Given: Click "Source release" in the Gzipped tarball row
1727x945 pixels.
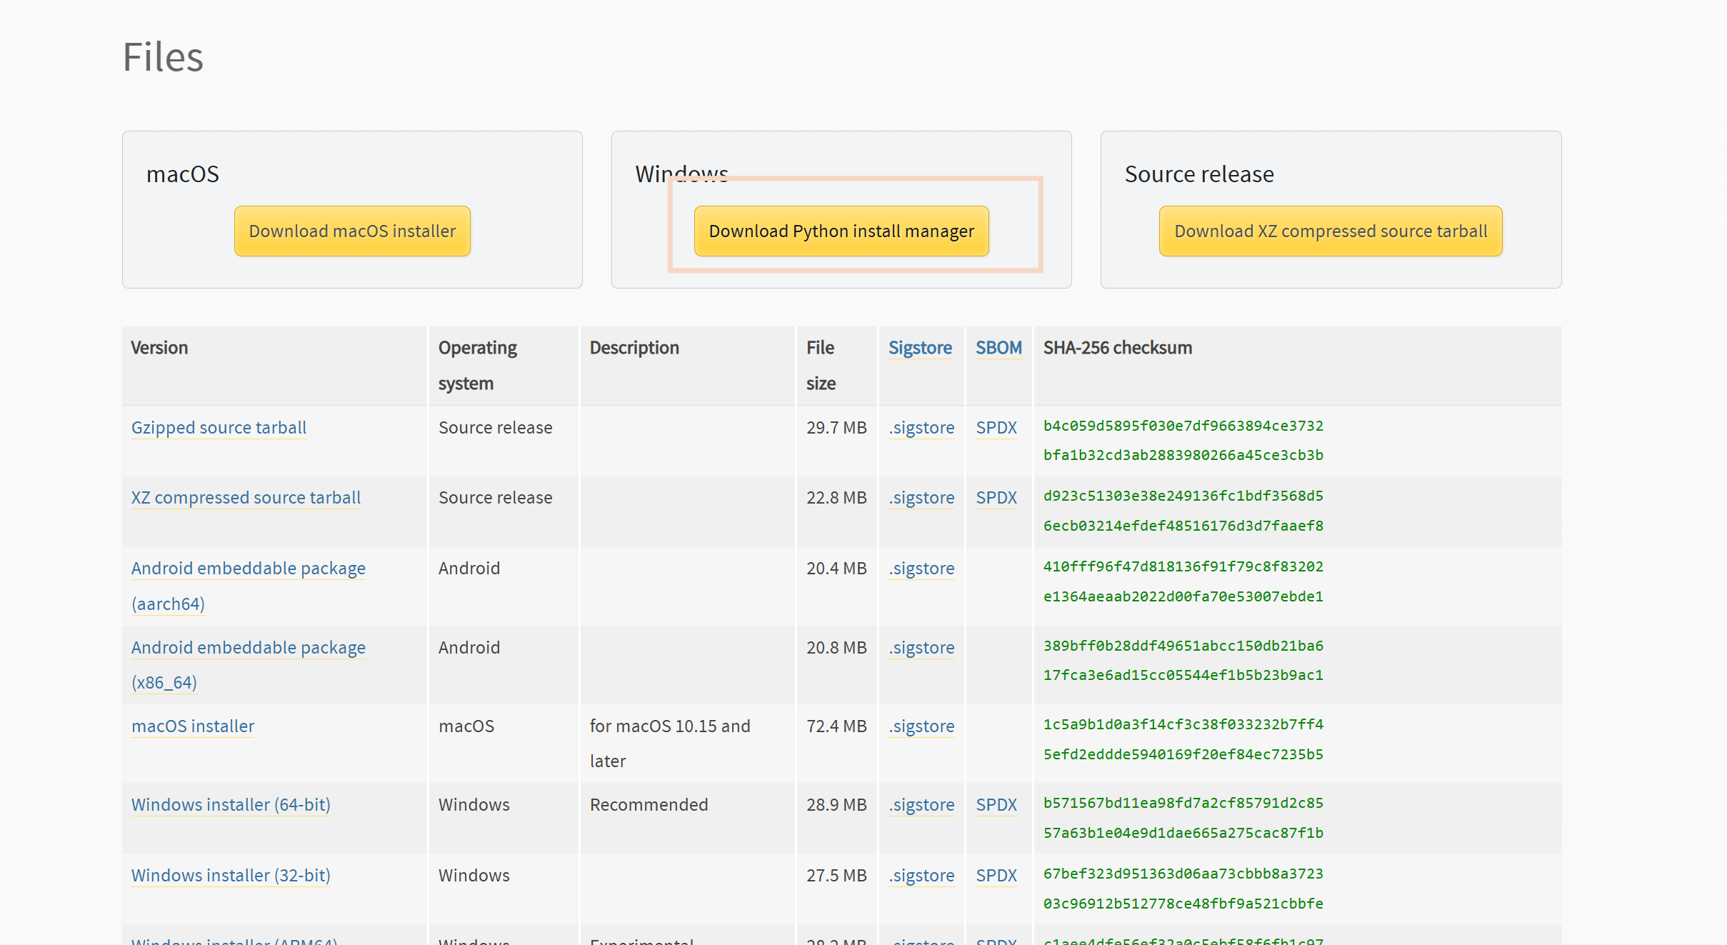Looking at the screenshot, I should (495, 427).
